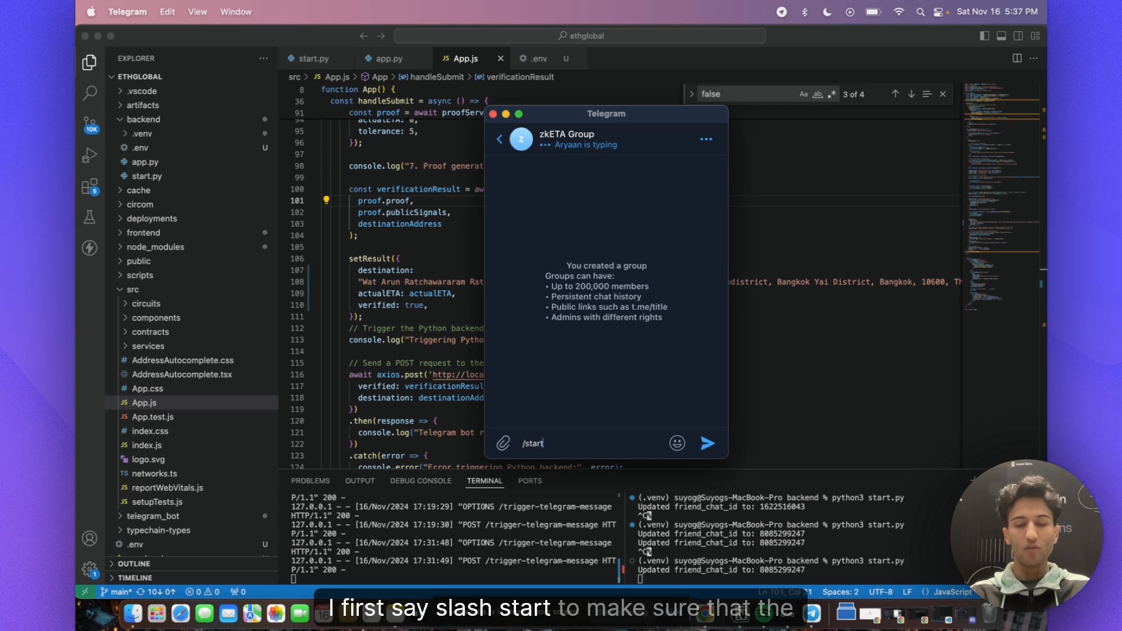
Task: Close the find widget
Action: (x=943, y=94)
